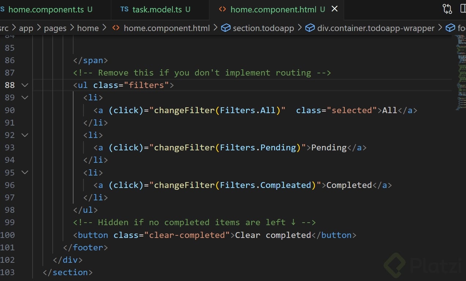This screenshot has width=466, height=281.
Task: Select the section.todoapp breadcrumb label
Action: tap(263, 28)
